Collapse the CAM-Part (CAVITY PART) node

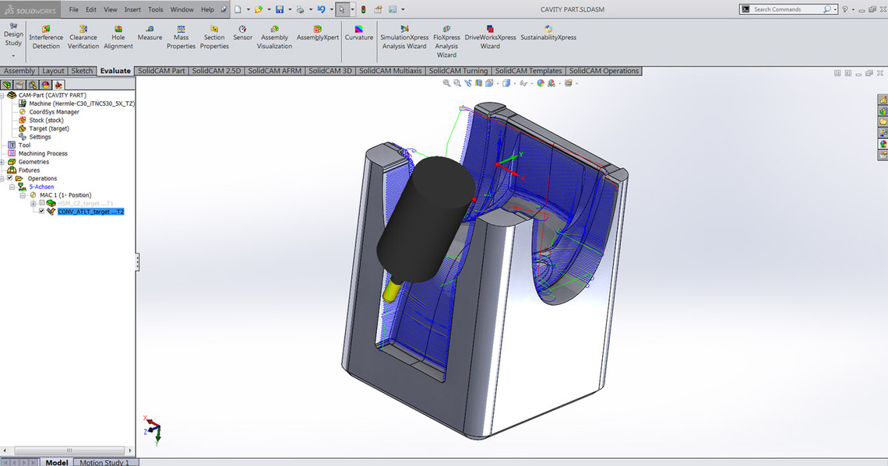[2, 96]
